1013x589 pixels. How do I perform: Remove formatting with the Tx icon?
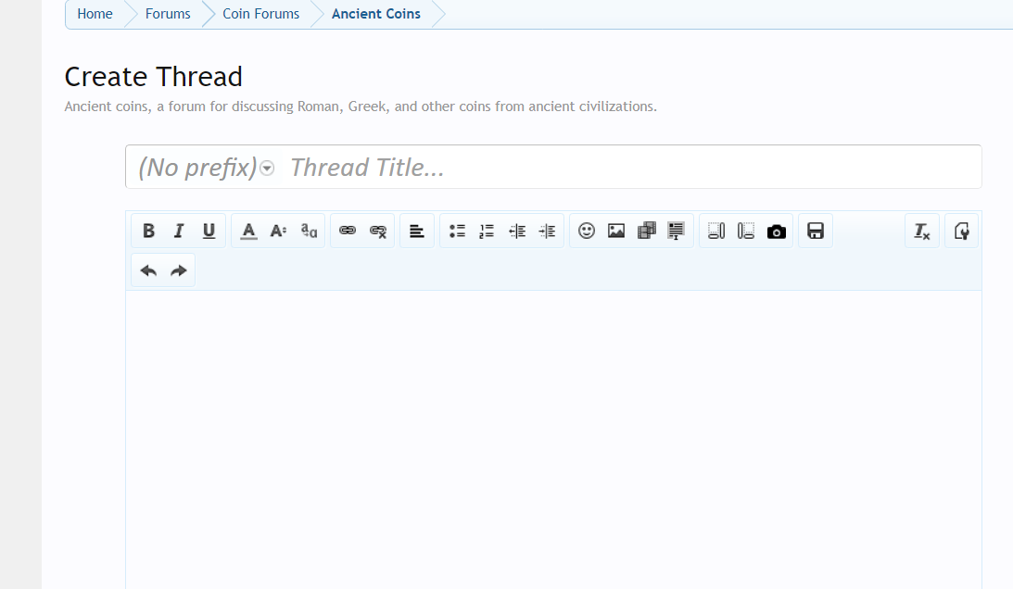coord(922,232)
